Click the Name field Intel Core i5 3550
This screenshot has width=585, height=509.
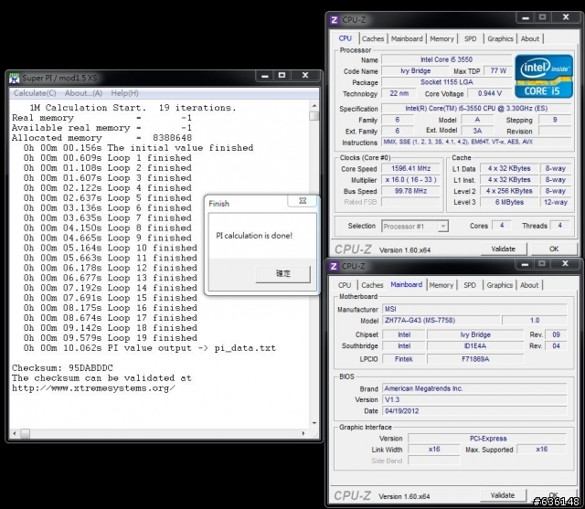(x=446, y=59)
